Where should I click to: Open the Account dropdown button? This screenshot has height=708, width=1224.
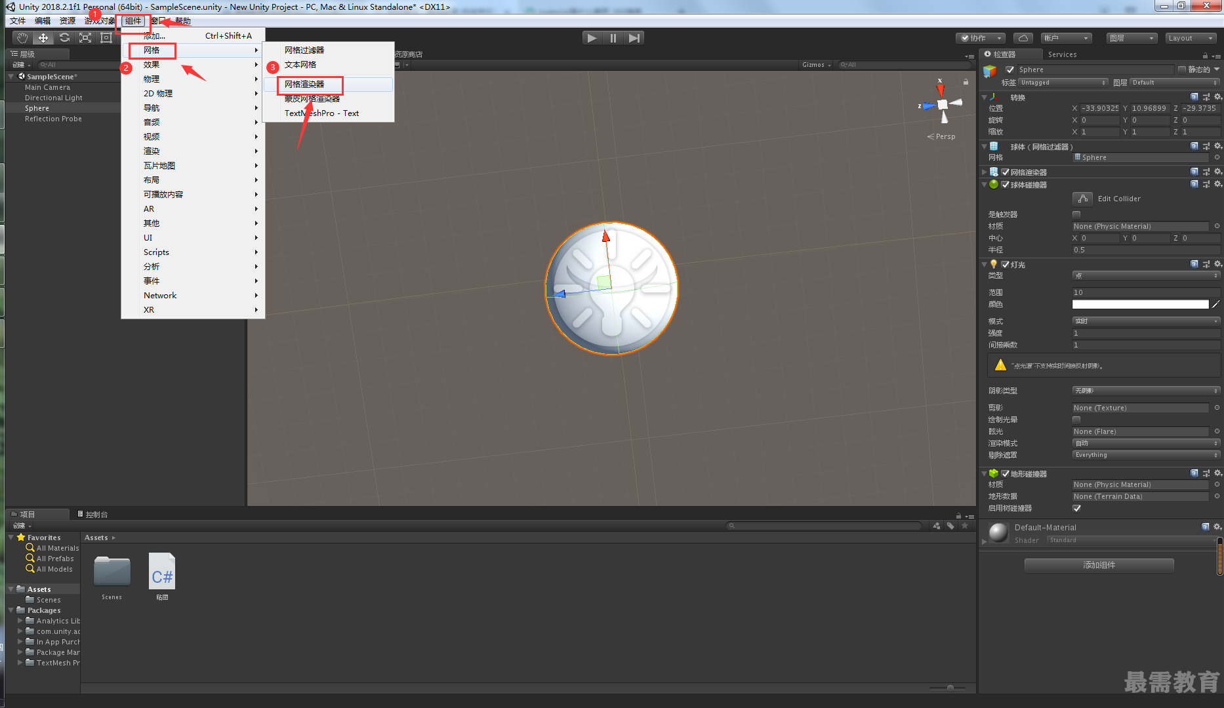click(x=1066, y=38)
